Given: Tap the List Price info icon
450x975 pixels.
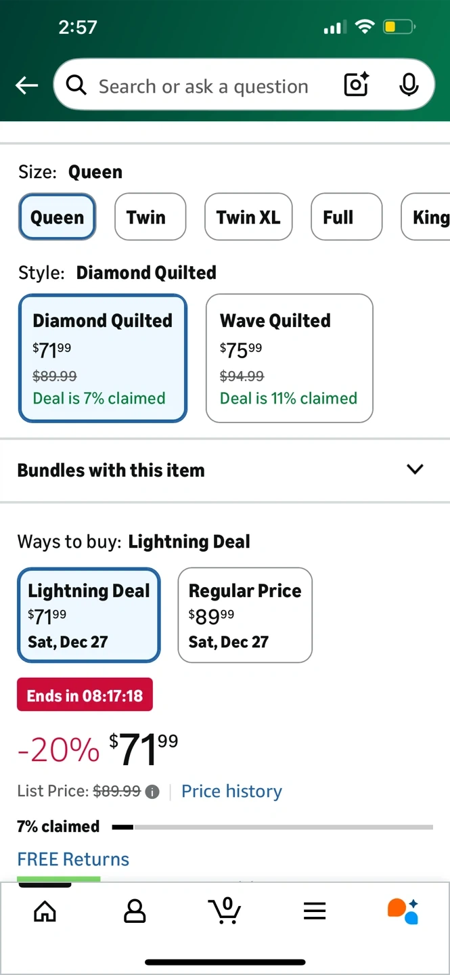Looking at the screenshot, I should tap(152, 792).
